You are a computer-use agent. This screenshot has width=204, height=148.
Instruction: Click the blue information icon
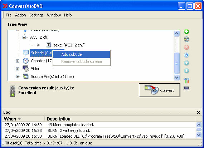(x=186, y=55)
